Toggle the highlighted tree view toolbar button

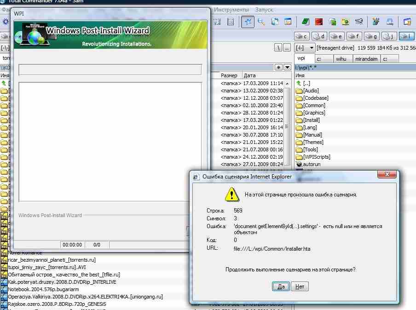pos(248,22)
